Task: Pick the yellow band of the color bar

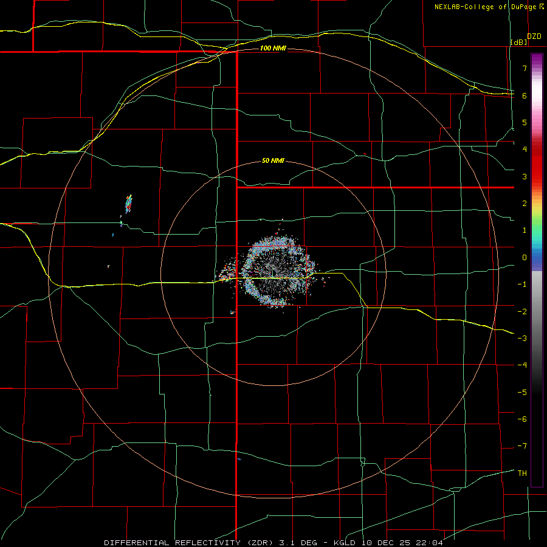Action: pos(537,211)
